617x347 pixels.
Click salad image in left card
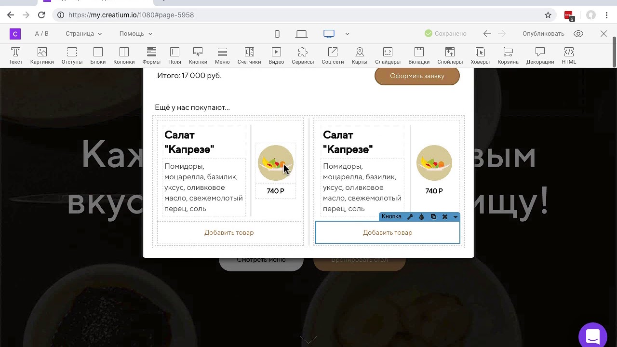coord(276,163)
